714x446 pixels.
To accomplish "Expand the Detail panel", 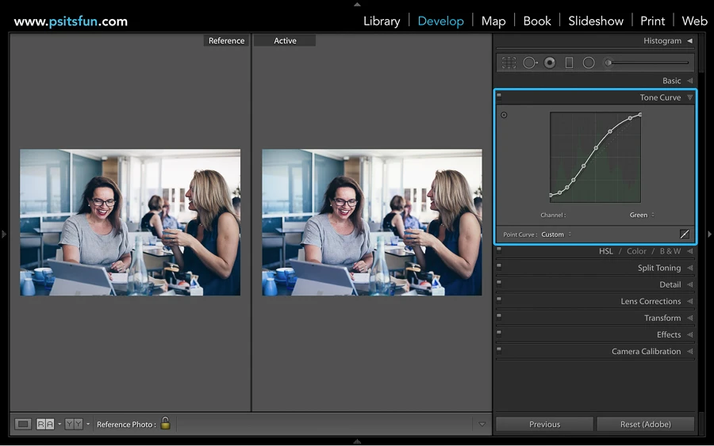I will [690, 284].
